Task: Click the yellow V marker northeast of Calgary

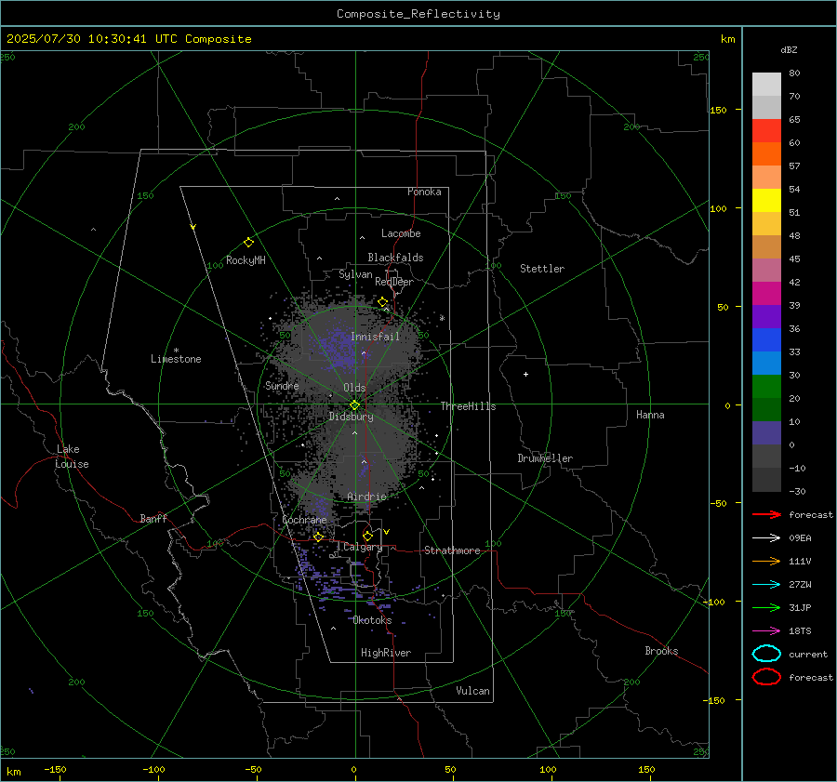Action: point(387,532)
